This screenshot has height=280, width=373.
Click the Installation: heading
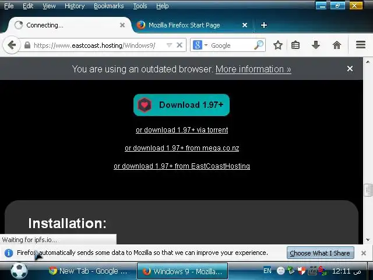(68, 223)
